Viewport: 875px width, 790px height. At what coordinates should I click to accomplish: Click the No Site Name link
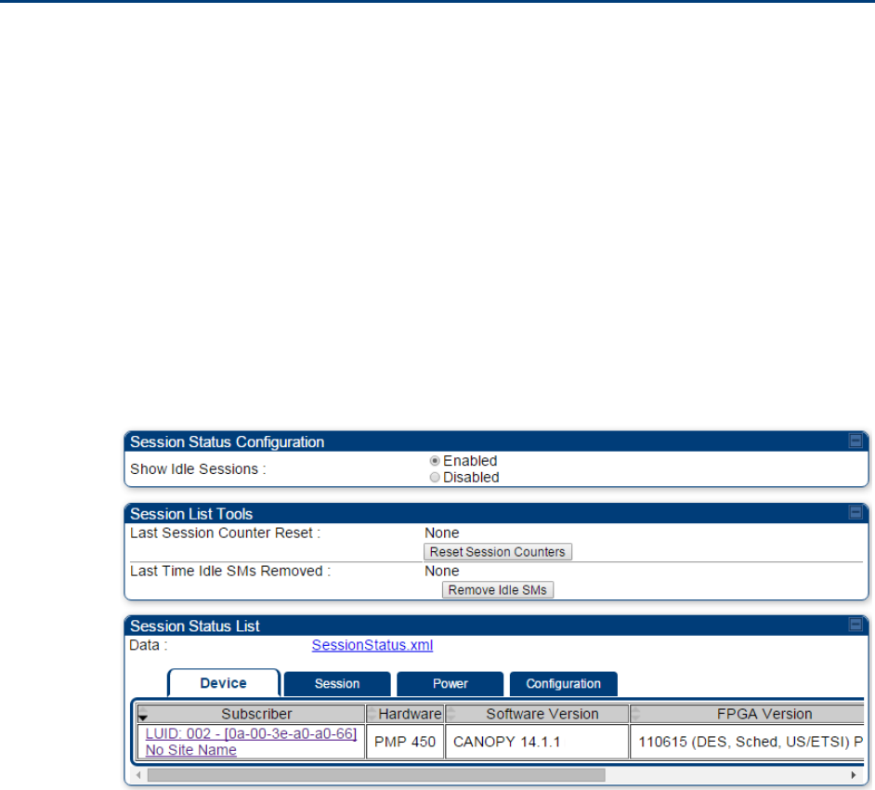pos(190,750)
